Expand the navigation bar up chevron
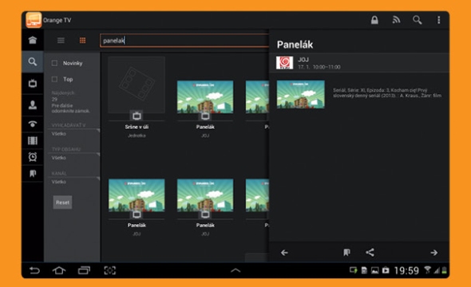The image size is (471, 287). [235, 270]
